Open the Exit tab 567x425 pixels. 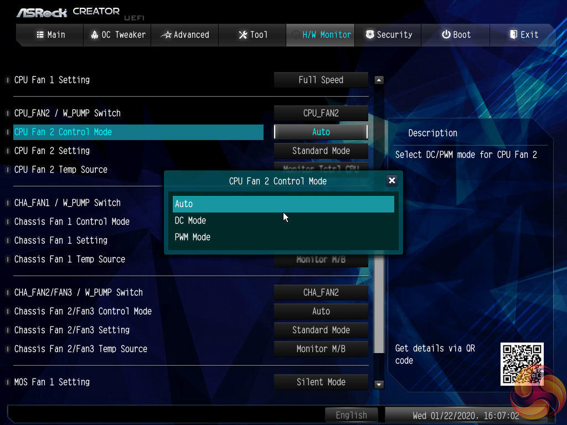[x=523, y=35]
